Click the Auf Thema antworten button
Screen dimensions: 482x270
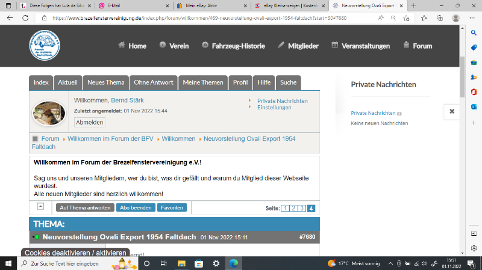tap(84, 207)
